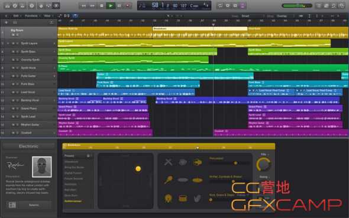Select the hand clap icon

click(x=197, y=198)
